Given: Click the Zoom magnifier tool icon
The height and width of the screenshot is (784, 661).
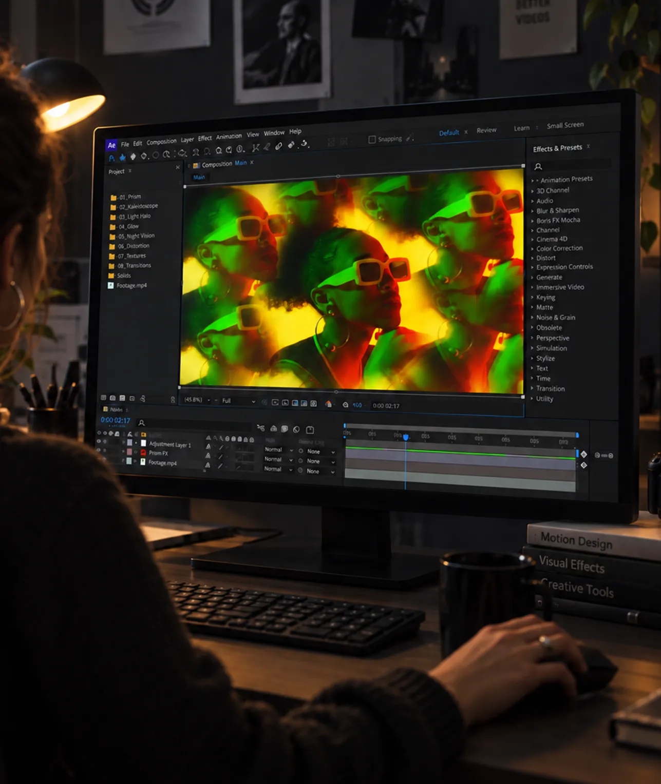Looking at the screenshot, I should [x=166, y=154].
